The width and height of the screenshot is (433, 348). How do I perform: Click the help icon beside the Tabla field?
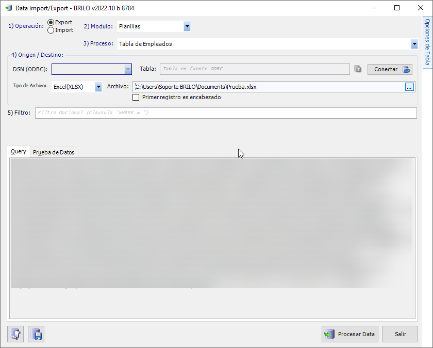coord(358,69)
